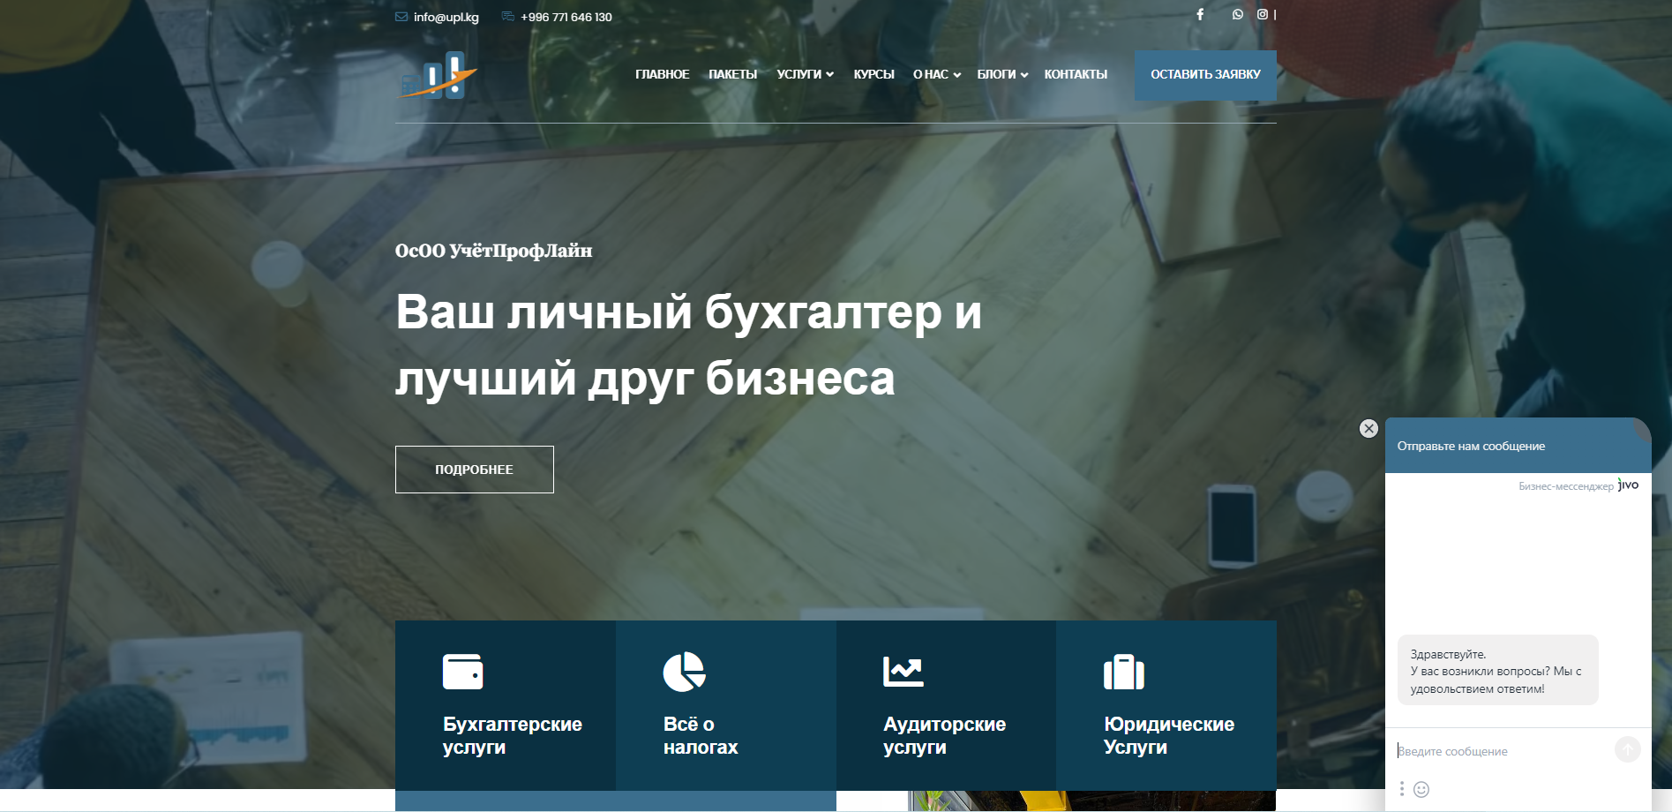Viewport: 1672px width, 812px height.
Task: Click the info@upl.kg email link
Action: pyautogui.click(x=446, y=17)
